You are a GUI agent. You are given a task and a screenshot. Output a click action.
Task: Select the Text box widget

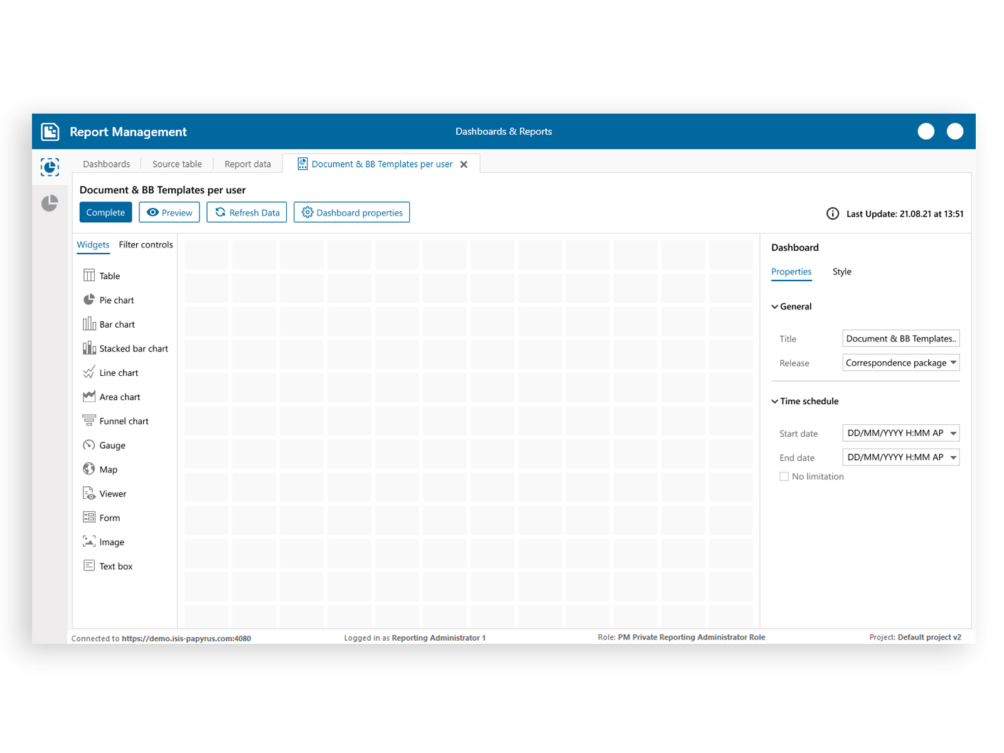pyautogui.click(x=115, y=566)
